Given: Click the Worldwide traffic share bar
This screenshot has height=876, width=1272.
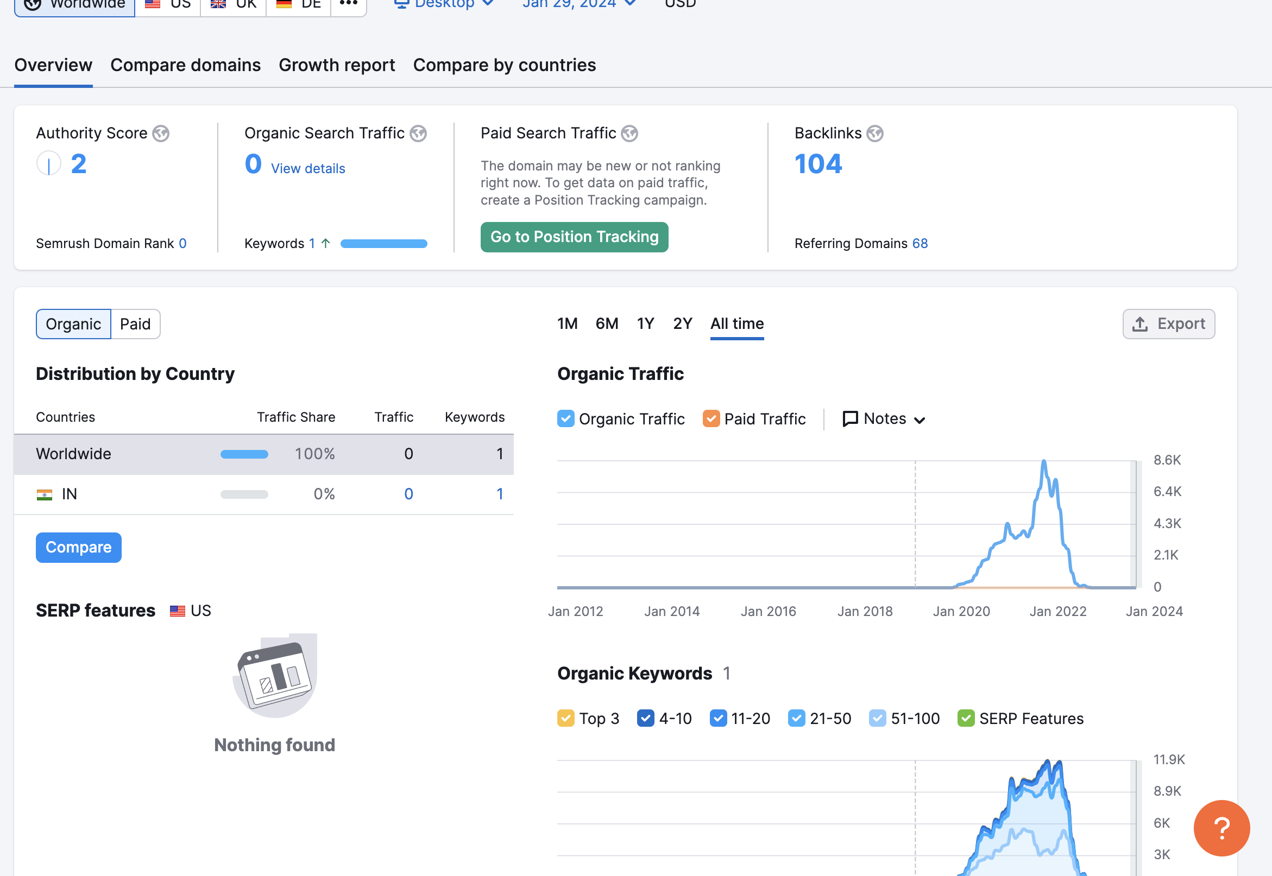Looking at the screenshot, I should (x=244, y=454).
